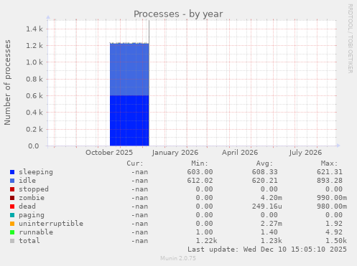Image resolution: width=357 pixels, height=266 pixels.
Task: Click the idle legend color swatch
Action: click(x=12, y=181)
